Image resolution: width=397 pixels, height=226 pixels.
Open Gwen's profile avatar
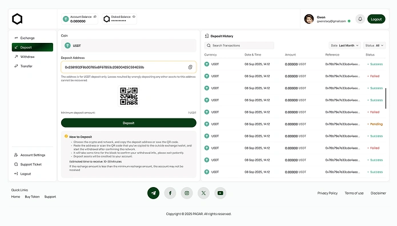tap(309, 19)
